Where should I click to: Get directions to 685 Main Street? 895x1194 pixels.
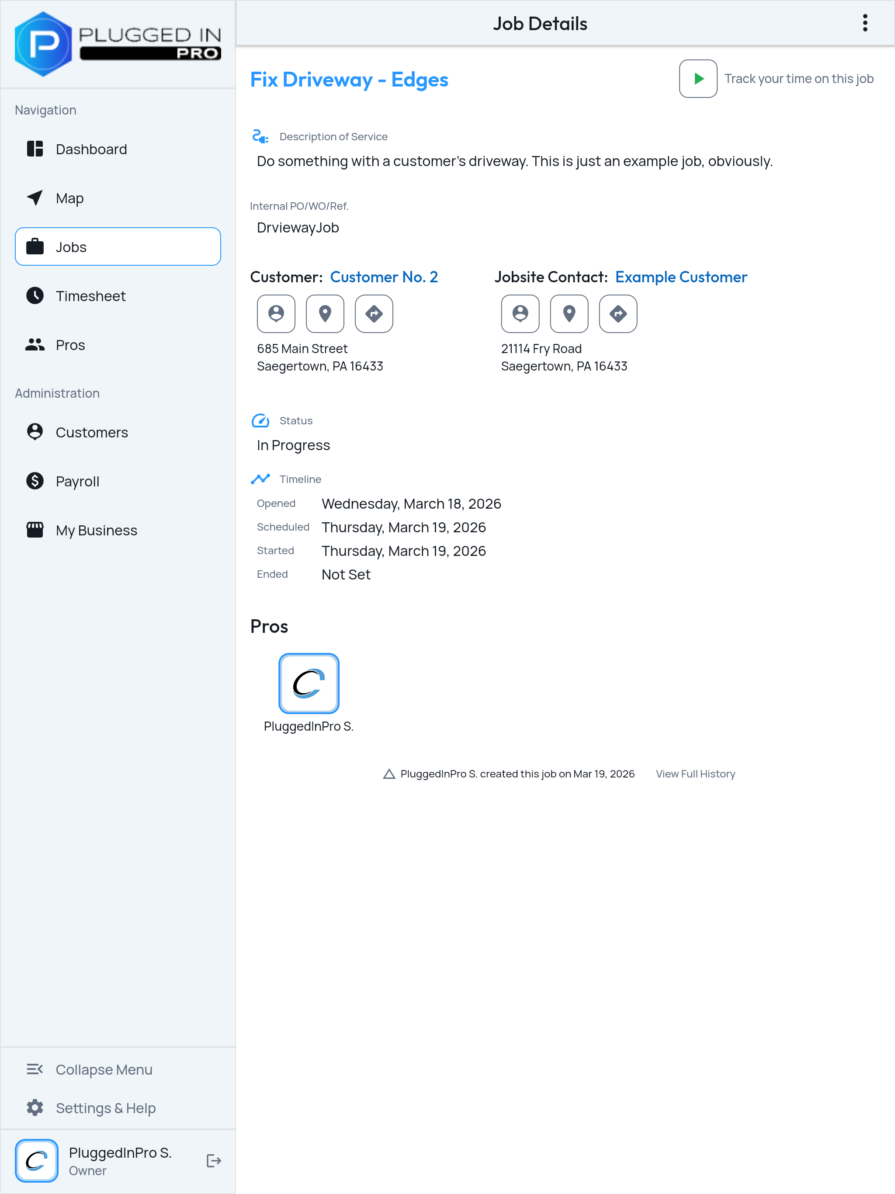tap(374, 314)
